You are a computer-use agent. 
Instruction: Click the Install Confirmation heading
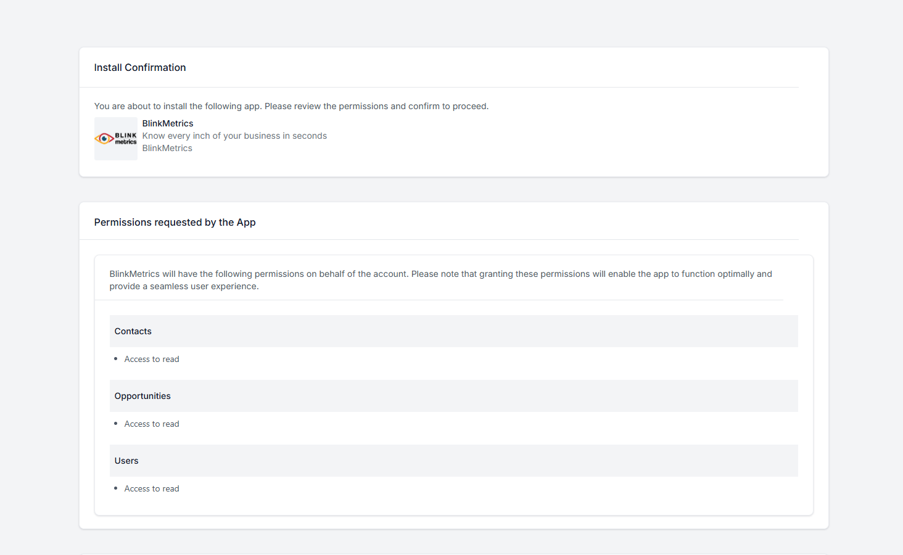click(140, 68)
